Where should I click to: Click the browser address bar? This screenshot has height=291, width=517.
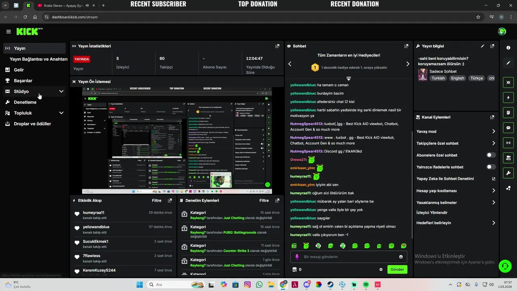tap(258, 17)
